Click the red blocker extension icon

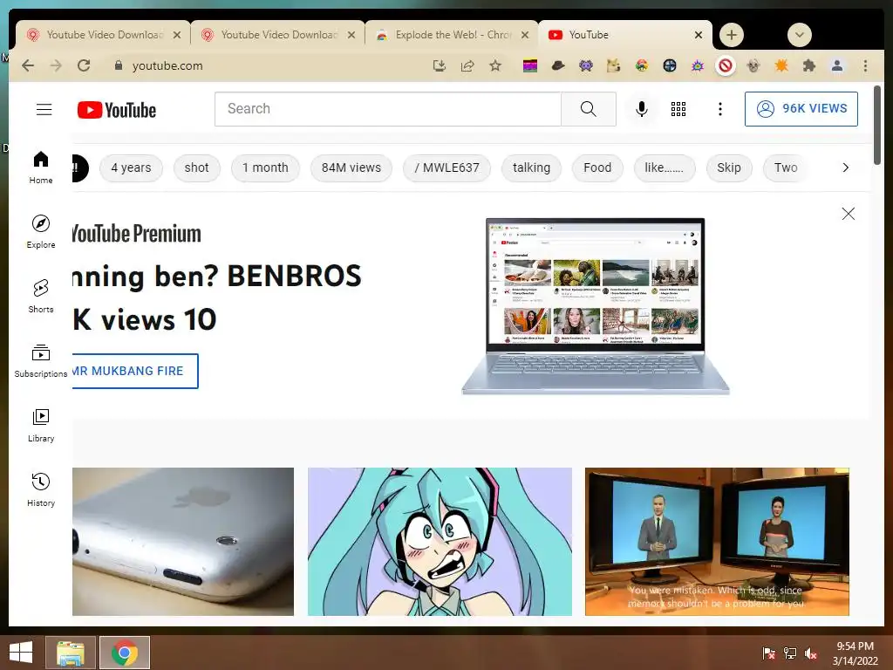point(725,65)
